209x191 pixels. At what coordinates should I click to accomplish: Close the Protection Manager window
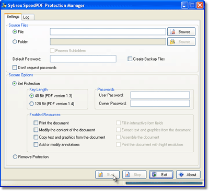click(200, 5)
